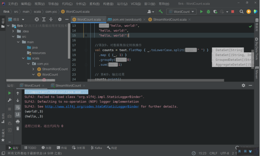Viewport: 260px width, 156px height.
Task: Open the Kafka tool window
Action: pyautogui.click(x=96, y=148)
